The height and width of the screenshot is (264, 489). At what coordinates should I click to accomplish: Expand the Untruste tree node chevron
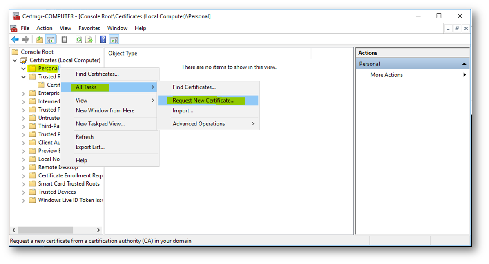(x=23, y=118)
